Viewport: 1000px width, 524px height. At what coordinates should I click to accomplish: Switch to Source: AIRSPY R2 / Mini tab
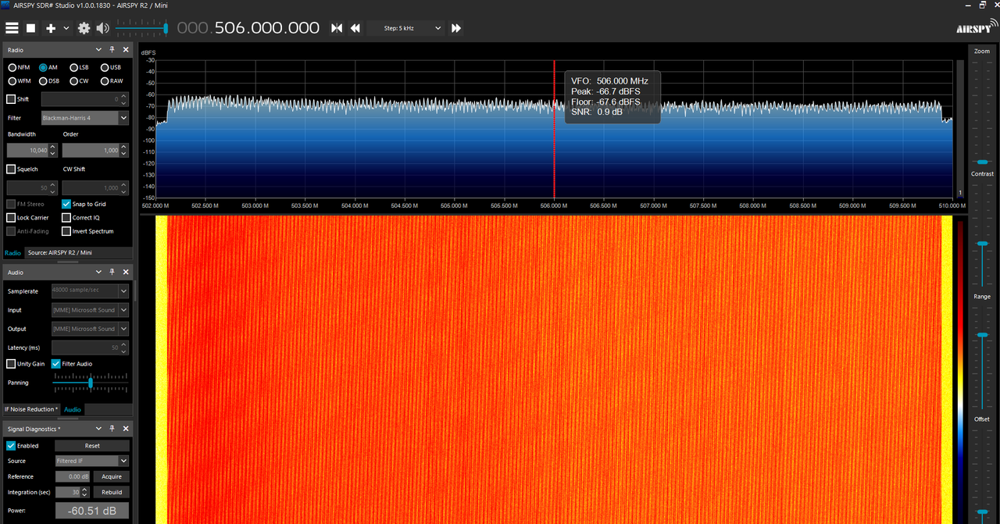point(60,253)
